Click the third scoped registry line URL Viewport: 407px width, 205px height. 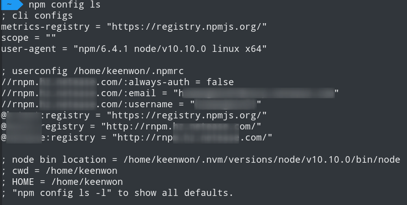point(192,138)
